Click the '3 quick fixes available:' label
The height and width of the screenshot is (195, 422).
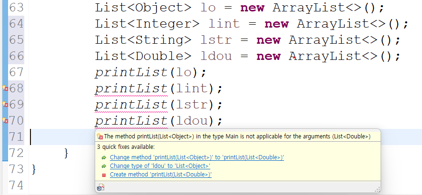click(x=126, y=147)
